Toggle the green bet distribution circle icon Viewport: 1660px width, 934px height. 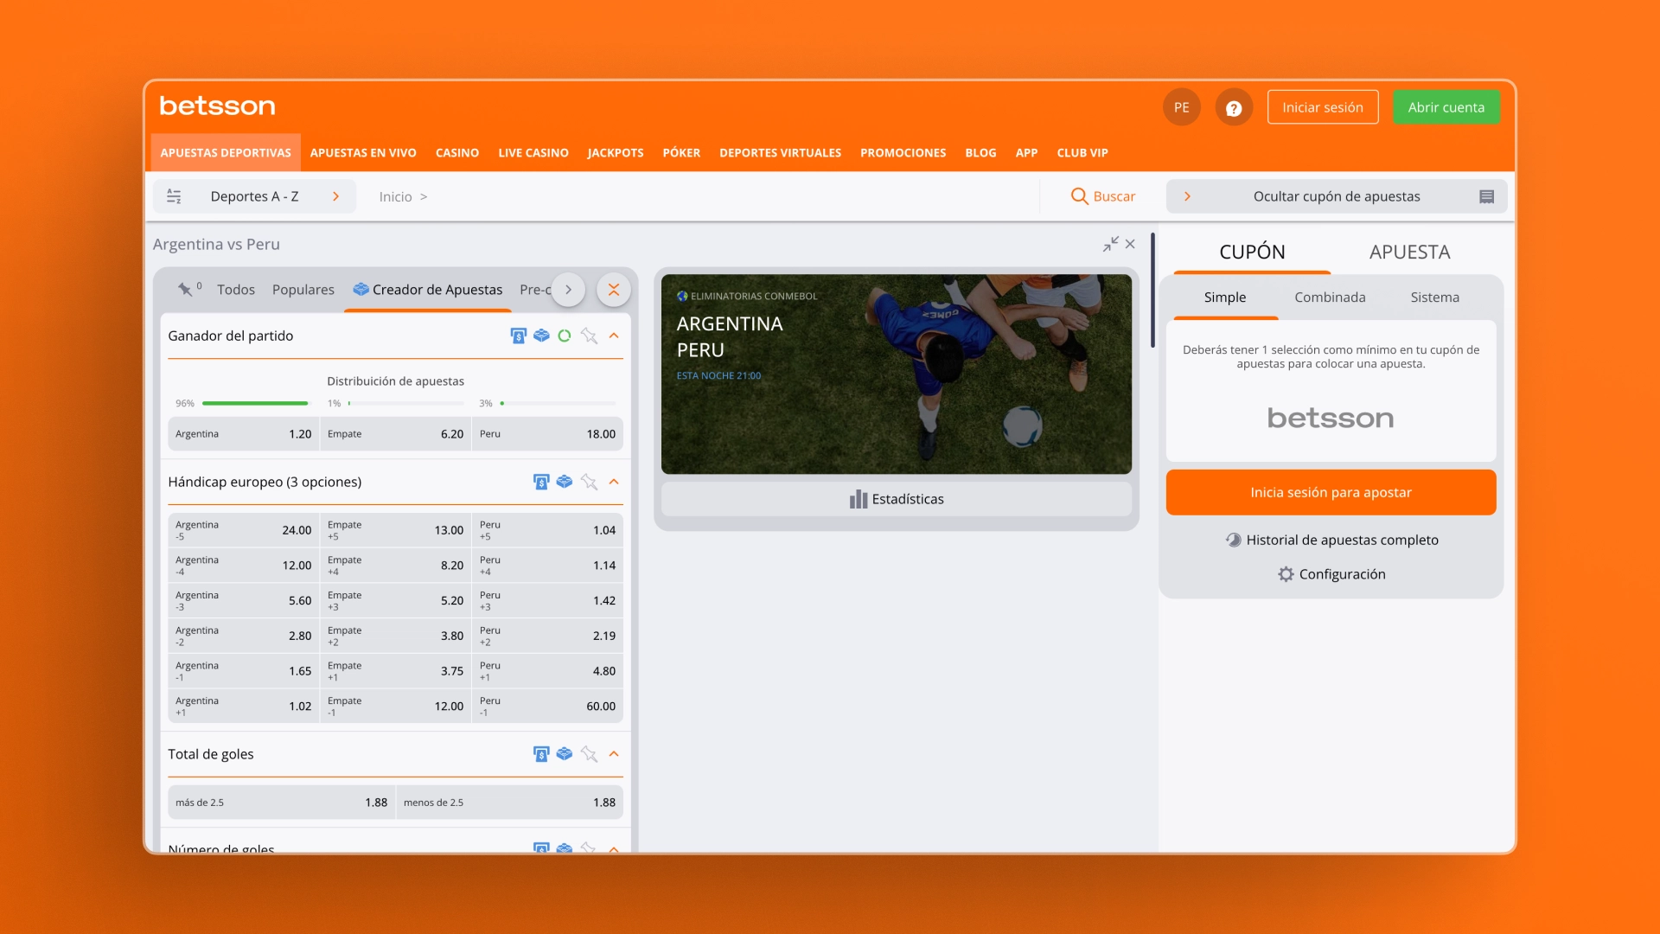pos(565,336)
